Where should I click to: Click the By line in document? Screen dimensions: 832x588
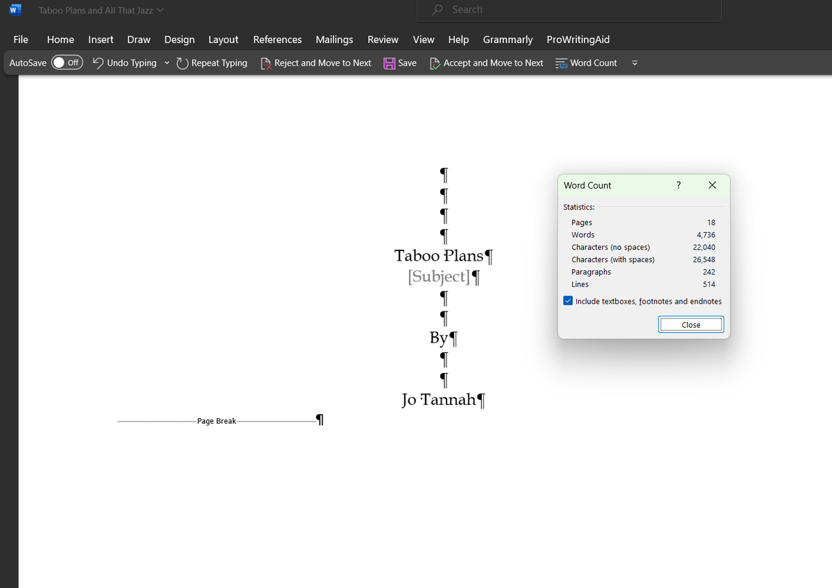(x=439, y=338)
